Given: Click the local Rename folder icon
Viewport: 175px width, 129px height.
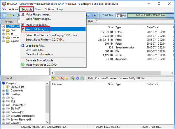Looking at the screenshot, I should click(66, 78).
